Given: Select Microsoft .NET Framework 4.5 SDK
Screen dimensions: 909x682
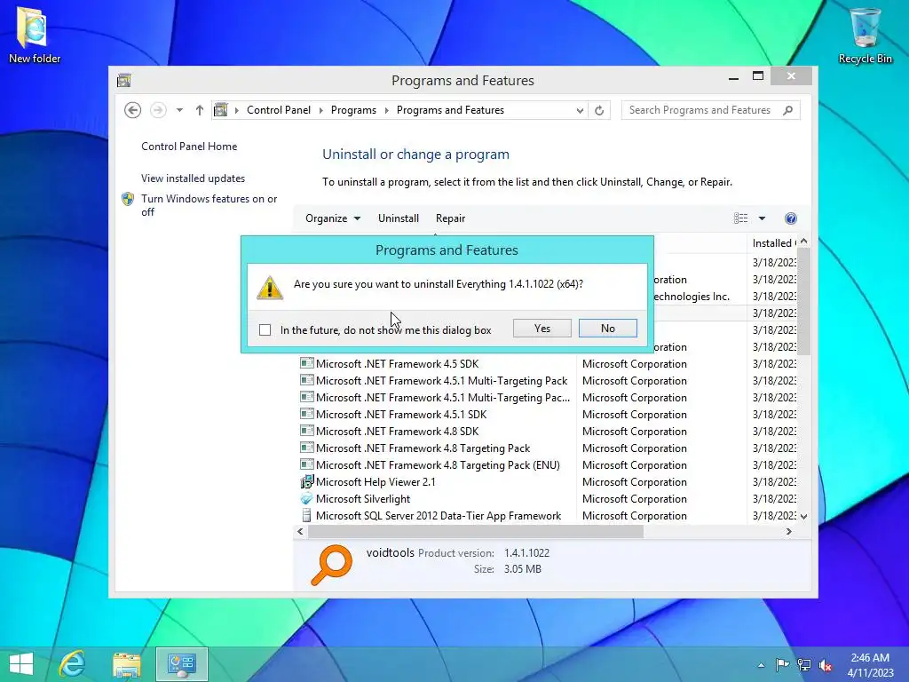Looking at the screenshot, I should [397, 363].
